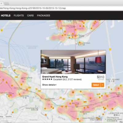Image resolution: width=123 pixels, height=123 pixels.
Task: Click the route 4 shield above Central station
Action: point(21,85)
